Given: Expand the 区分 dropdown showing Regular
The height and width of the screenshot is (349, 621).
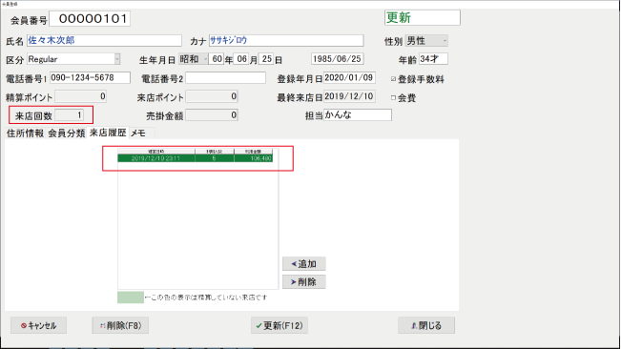Looking at the screenshot, I should click(x=73, y=59).
